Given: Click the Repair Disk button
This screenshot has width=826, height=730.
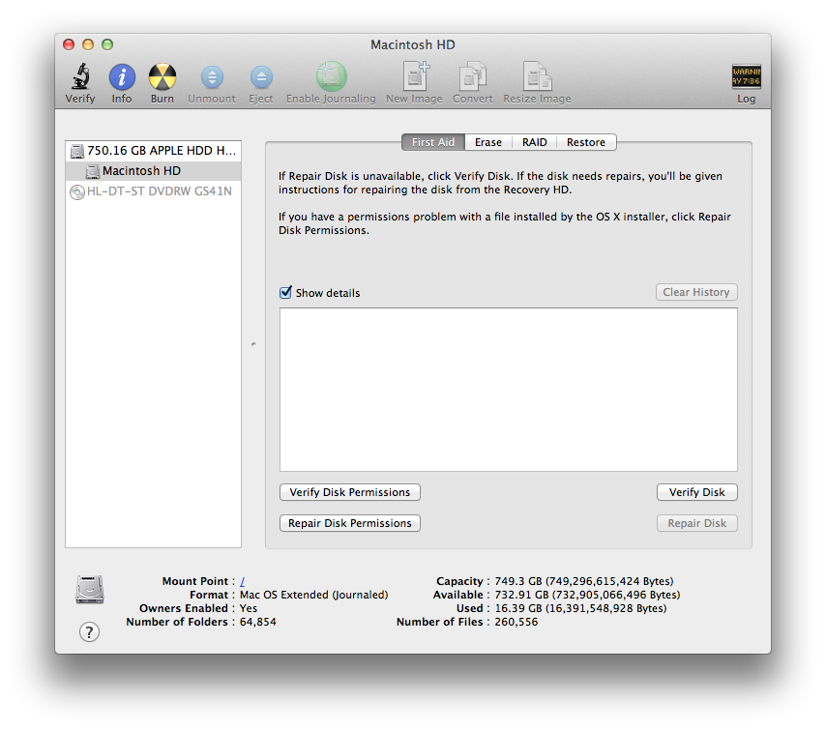Looking at the screenshot, I should (x=697, y=523).
